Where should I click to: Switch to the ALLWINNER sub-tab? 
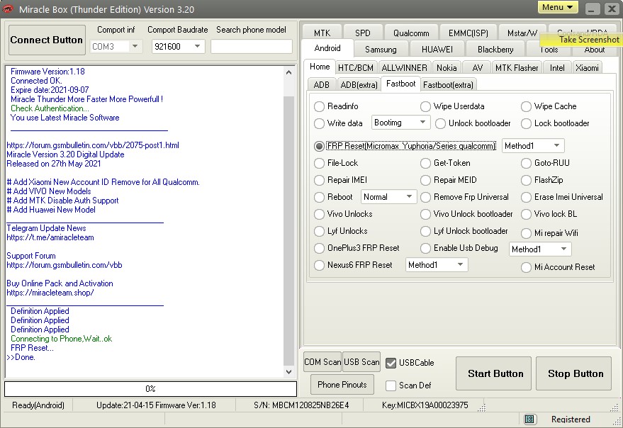(404, 68)
